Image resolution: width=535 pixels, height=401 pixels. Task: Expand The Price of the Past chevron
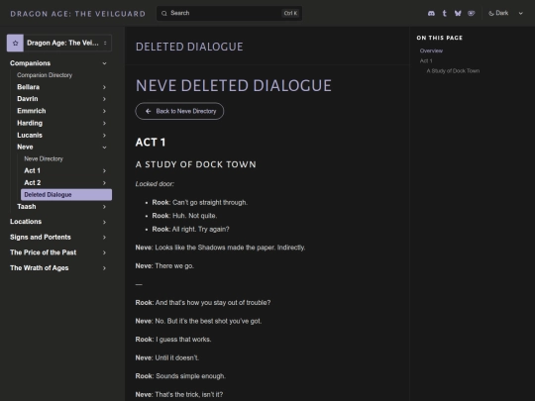click(x=104, y=252)
